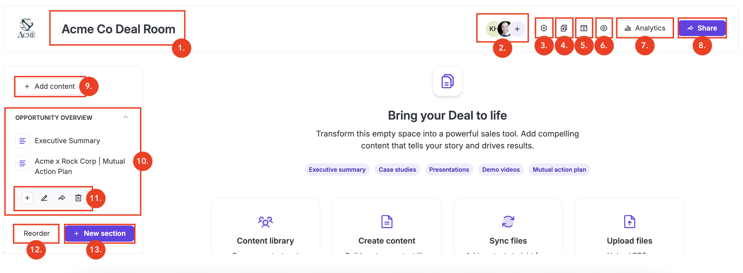Collapse the Opportunity Overview section
This screenshot has width=743, height=273.
(x=125, y=117)
